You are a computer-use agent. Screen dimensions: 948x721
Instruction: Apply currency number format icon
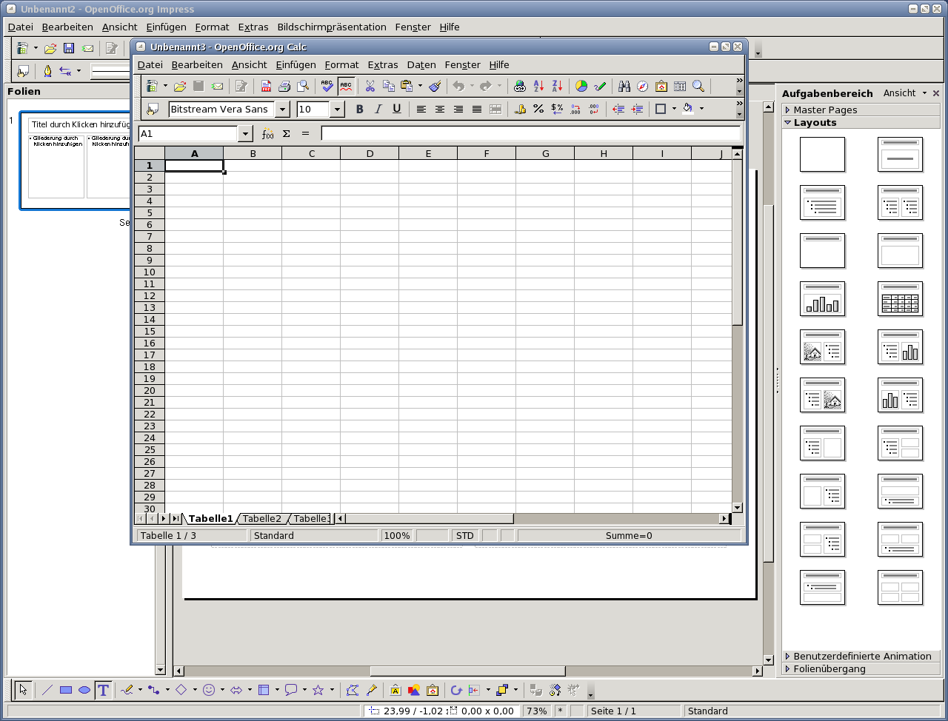click(x=520, y=109)
